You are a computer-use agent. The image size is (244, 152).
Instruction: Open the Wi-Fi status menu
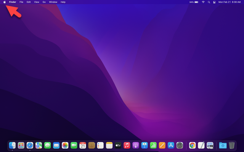(203, 2)
